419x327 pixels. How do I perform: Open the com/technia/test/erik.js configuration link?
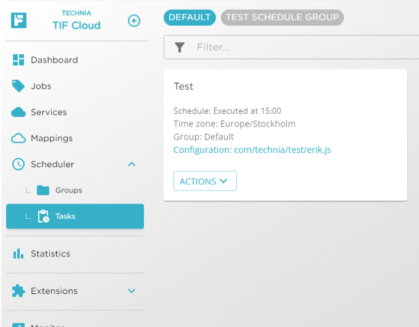pyautogui.click(x=252, y=150)
